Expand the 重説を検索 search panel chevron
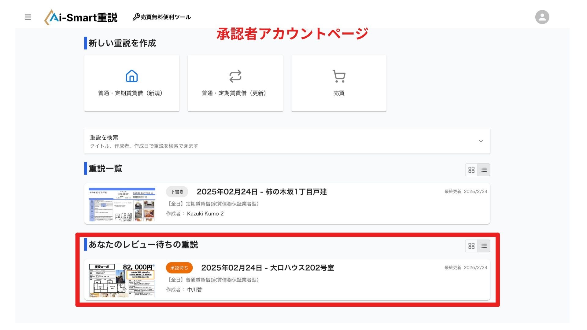 tap(481, 141)
